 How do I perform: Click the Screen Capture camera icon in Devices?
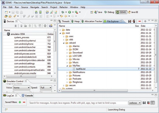pyautogui.click(x=51, y=26)
